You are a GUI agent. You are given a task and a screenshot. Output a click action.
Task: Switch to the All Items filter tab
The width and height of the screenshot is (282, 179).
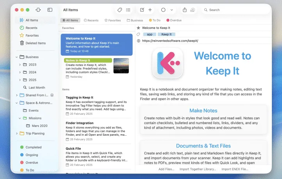coord(70,20)
